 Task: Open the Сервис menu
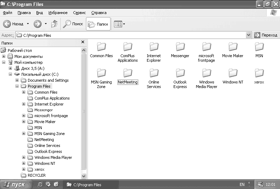pyautogui.click(x=79, y=13)
